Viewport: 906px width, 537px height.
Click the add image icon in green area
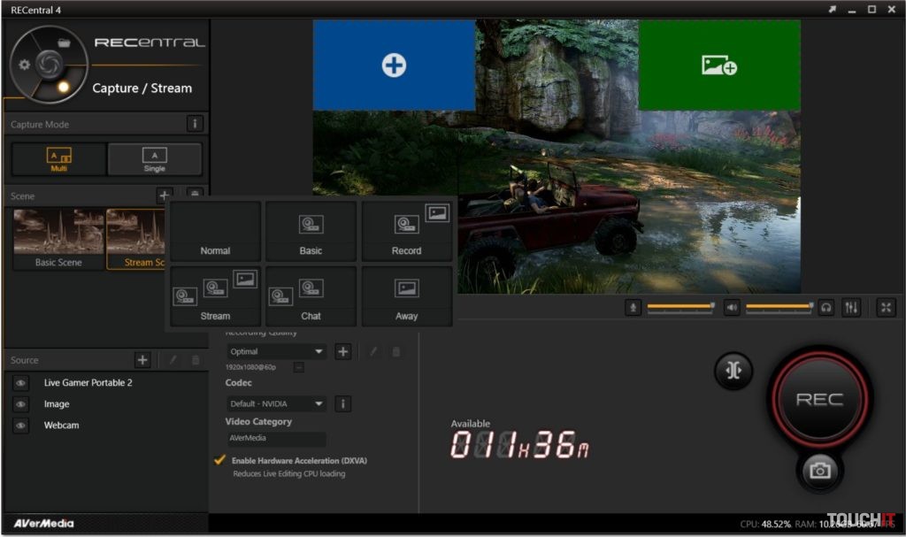pyautogui.click(x=718, y=65)
